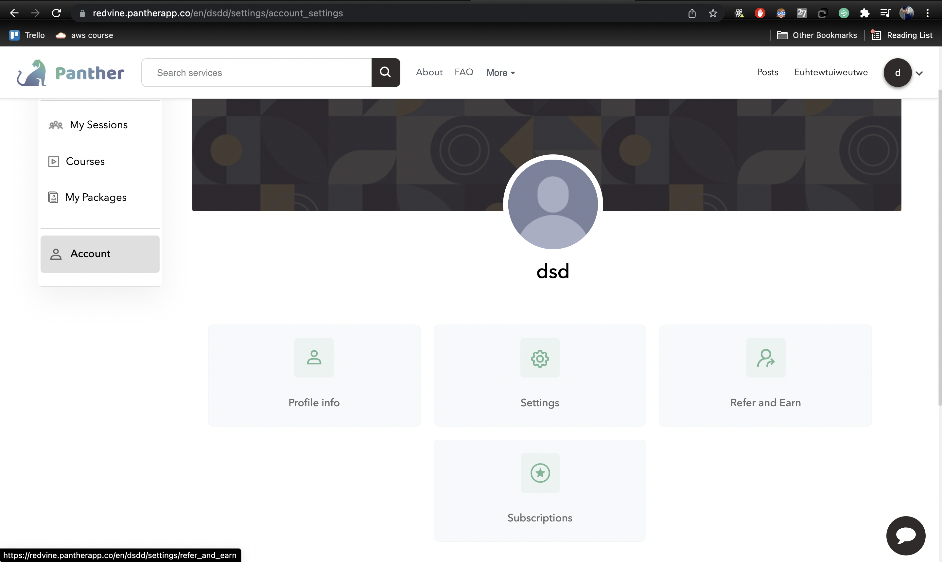Open the Profile info card

point(314,375)
